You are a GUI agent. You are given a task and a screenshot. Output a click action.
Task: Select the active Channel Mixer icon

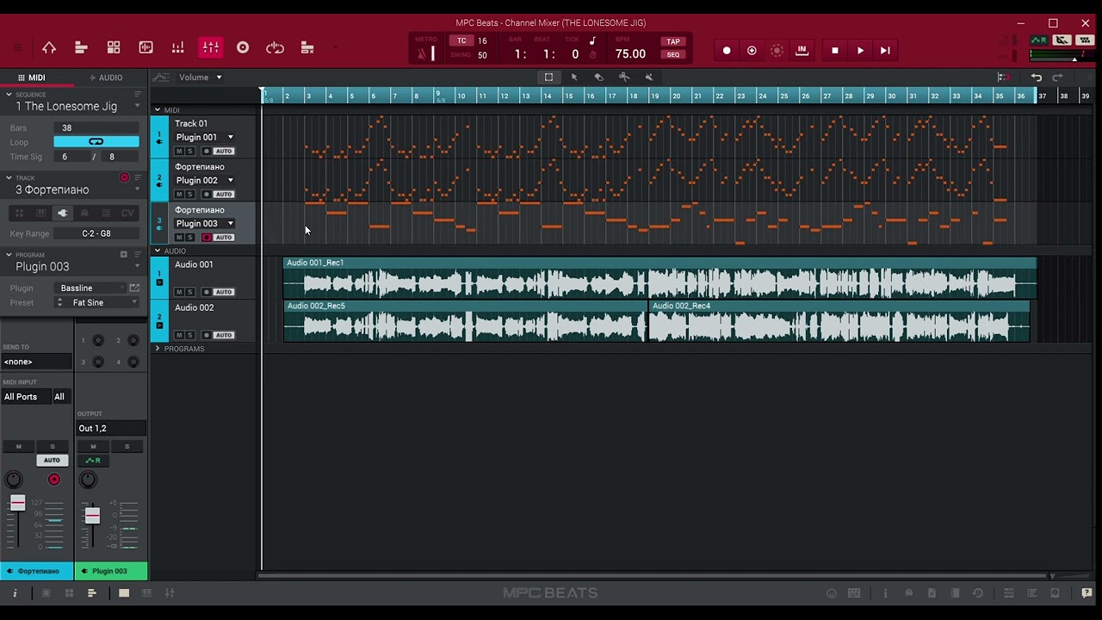coord(211,48)
